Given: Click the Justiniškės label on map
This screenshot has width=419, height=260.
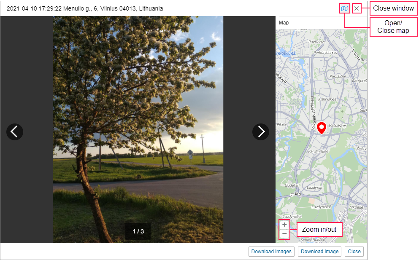Looking at the screenshot, I should (x=327, y=99).
